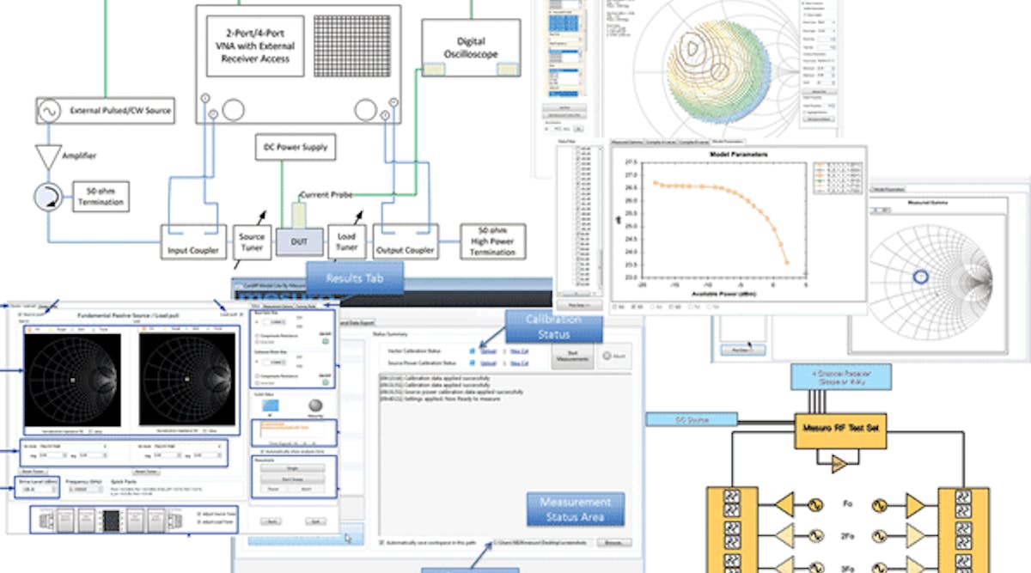Select the DUT block icon in the diagram
The height and width of the screenshot is (573, 1031).
pyautogui.click(x=301, y=241)
